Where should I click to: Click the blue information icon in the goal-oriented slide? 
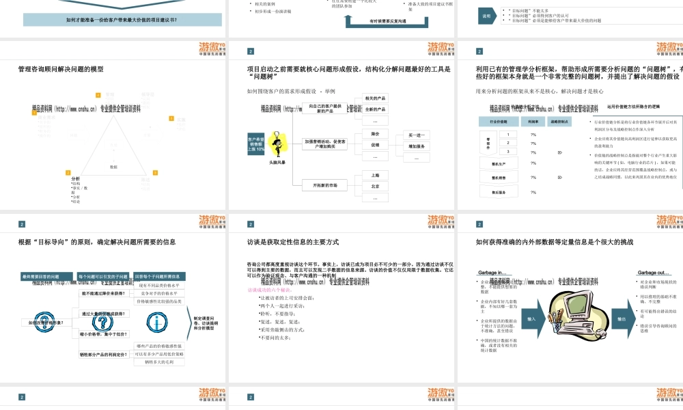[x=157, y=322]
